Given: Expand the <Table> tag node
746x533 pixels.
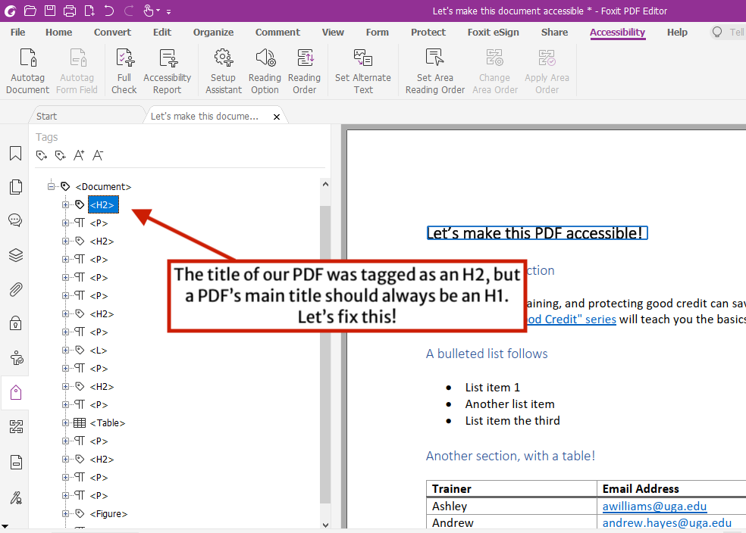Looking at the screenshot, I should click(65, 422).
